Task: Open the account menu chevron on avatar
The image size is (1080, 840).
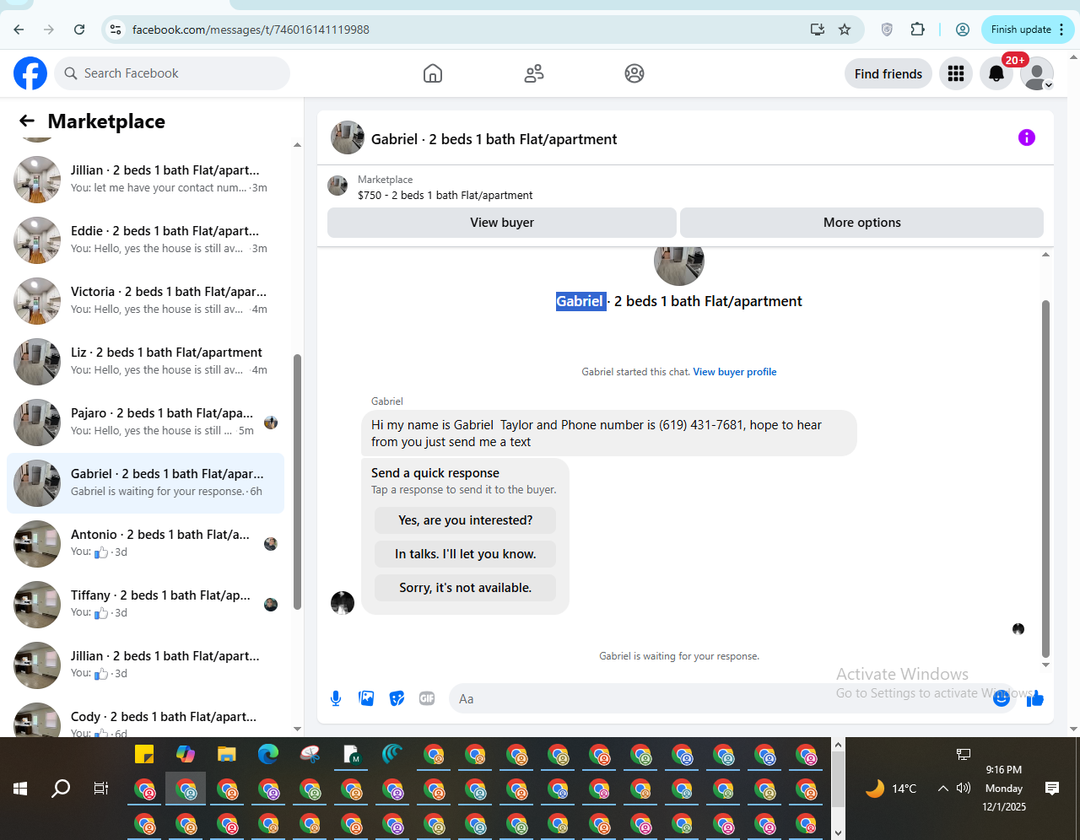Action: 1049,85
